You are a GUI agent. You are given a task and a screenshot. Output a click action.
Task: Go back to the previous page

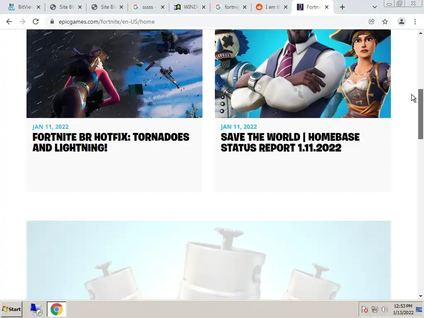coord(9,22)
